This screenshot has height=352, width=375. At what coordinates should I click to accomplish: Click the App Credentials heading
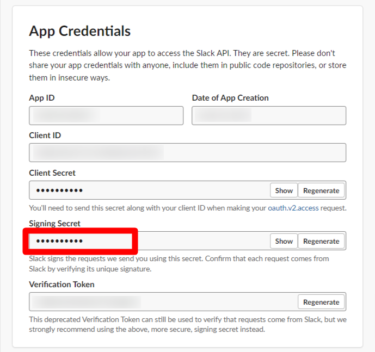click(80, 31)
